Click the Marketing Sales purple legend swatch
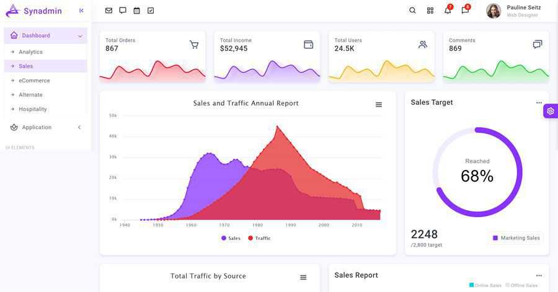 click(495, 238)
